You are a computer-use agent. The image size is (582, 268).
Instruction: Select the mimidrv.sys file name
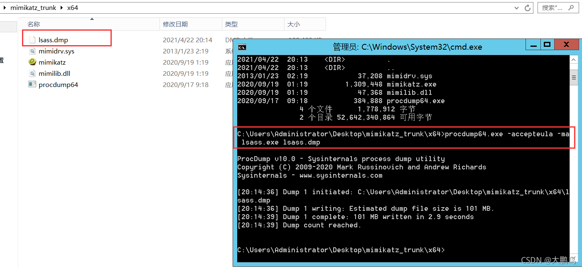[56, 51]
